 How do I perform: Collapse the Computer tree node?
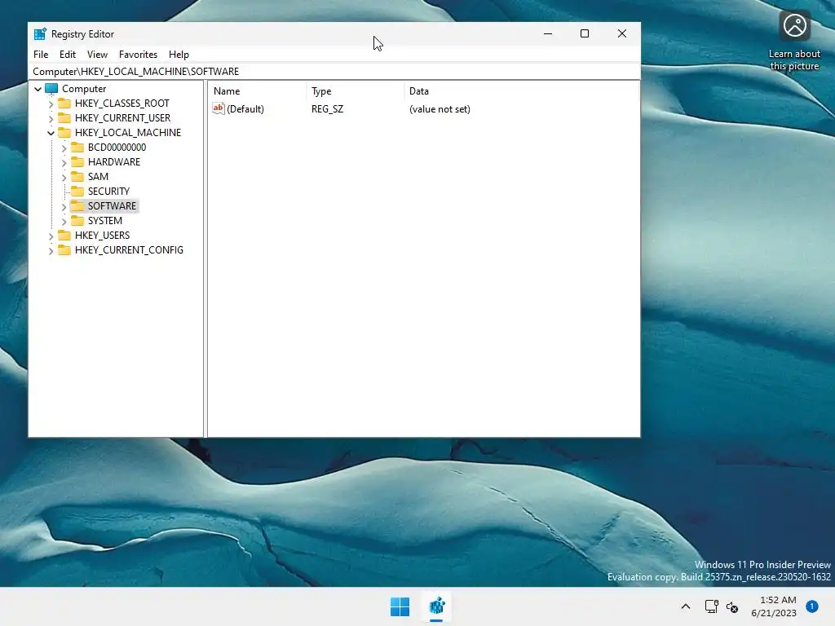(38, 89)
